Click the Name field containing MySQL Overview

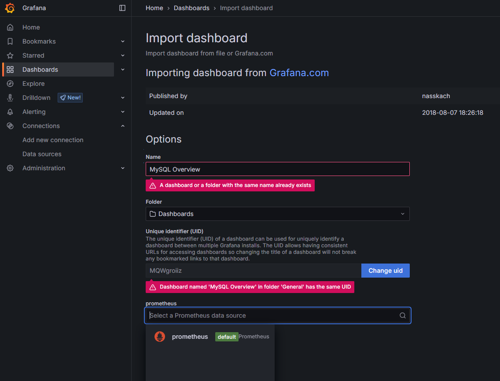click(277, 169)
